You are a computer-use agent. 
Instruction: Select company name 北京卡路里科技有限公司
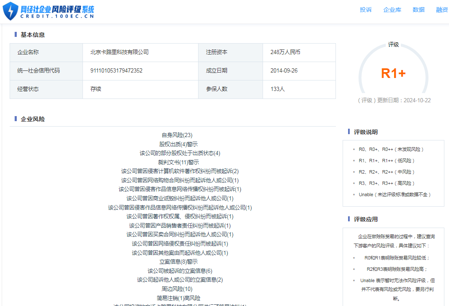click(x=119, y=52)
